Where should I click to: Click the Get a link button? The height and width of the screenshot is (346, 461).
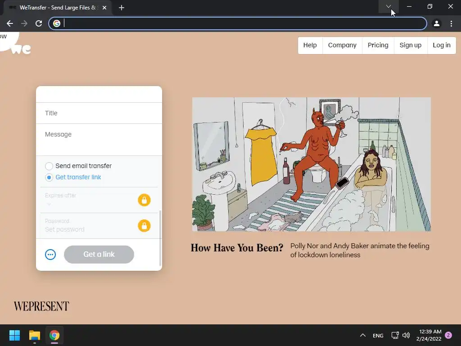(99, 255)
